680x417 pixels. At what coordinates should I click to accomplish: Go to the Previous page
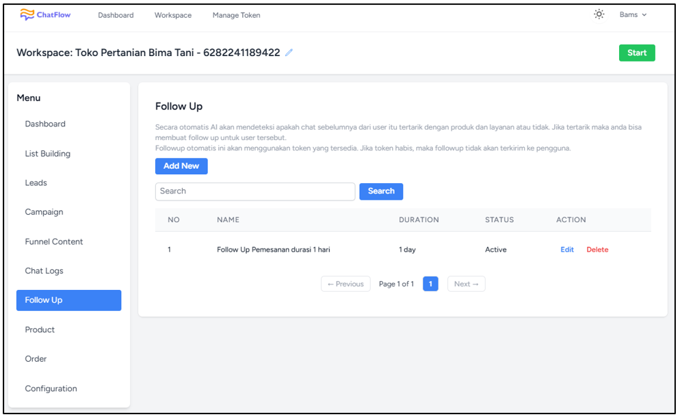coord(345,284)
